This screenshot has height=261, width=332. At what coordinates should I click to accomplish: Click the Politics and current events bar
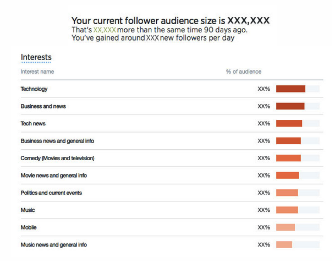pyautogui.click(x=287, y=193)
